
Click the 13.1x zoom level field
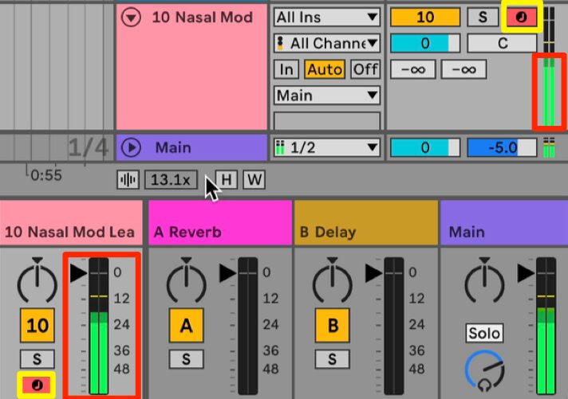pyautogui.click(x=171, y=179)
